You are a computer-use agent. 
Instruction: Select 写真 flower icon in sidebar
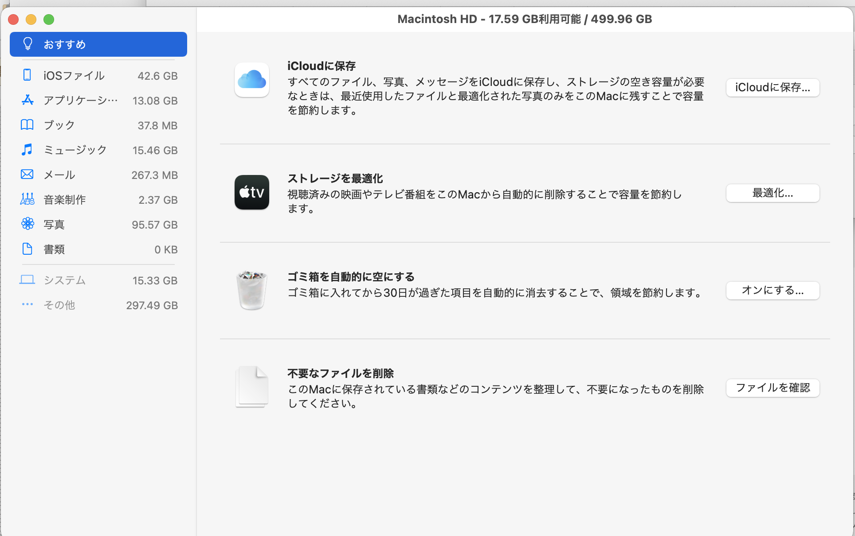pos(27,224)
